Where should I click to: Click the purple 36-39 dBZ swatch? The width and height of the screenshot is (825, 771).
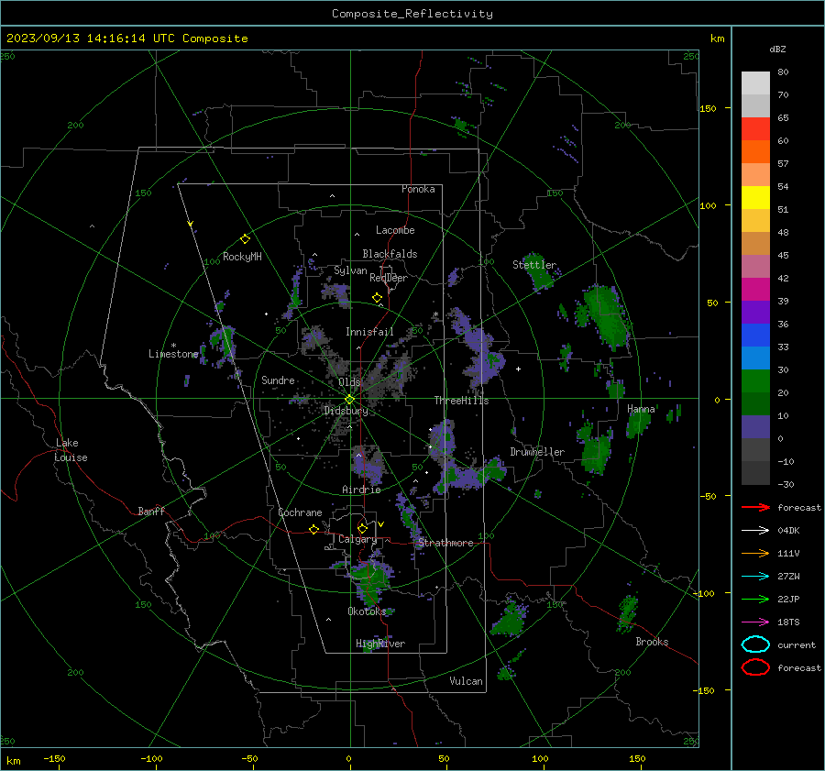(755, 312)
